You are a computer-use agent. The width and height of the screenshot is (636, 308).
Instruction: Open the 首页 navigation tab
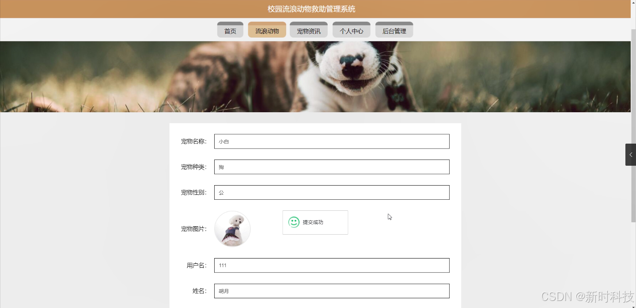pyautogui.click(x=230, y=30)
